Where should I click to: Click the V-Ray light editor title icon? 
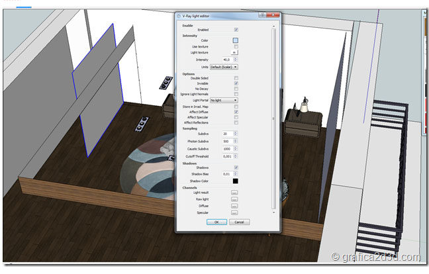click(x=179, y=15)
